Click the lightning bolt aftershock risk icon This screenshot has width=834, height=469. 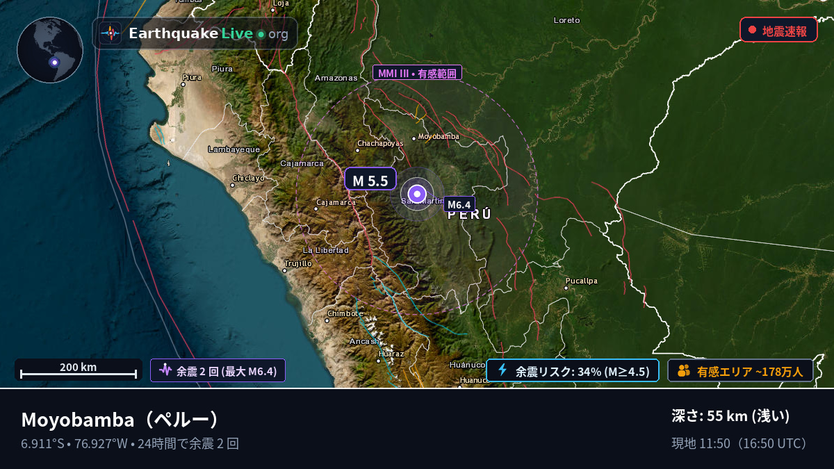click(x=503, y=370)
